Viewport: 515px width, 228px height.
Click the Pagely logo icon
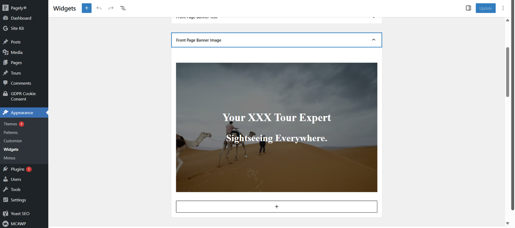(5, 8)
